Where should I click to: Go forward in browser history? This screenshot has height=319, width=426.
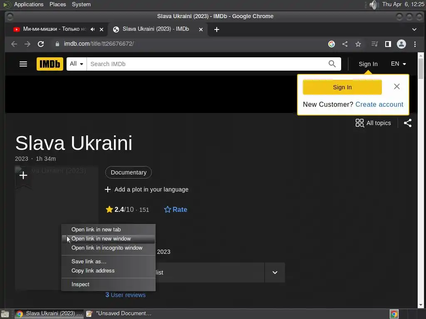27,44
